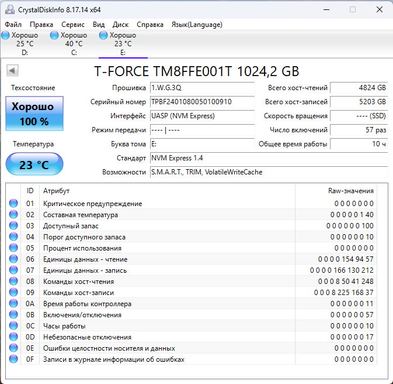The image size is (393, 384).
Task: Select Ошибки целостности носителя и данных text
Action: (109, 348)
